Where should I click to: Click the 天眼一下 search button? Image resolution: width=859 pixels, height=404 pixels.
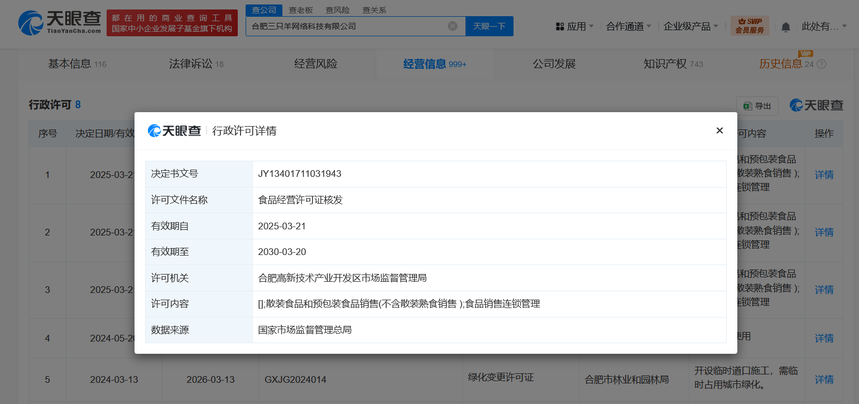(x=490, y=26)
